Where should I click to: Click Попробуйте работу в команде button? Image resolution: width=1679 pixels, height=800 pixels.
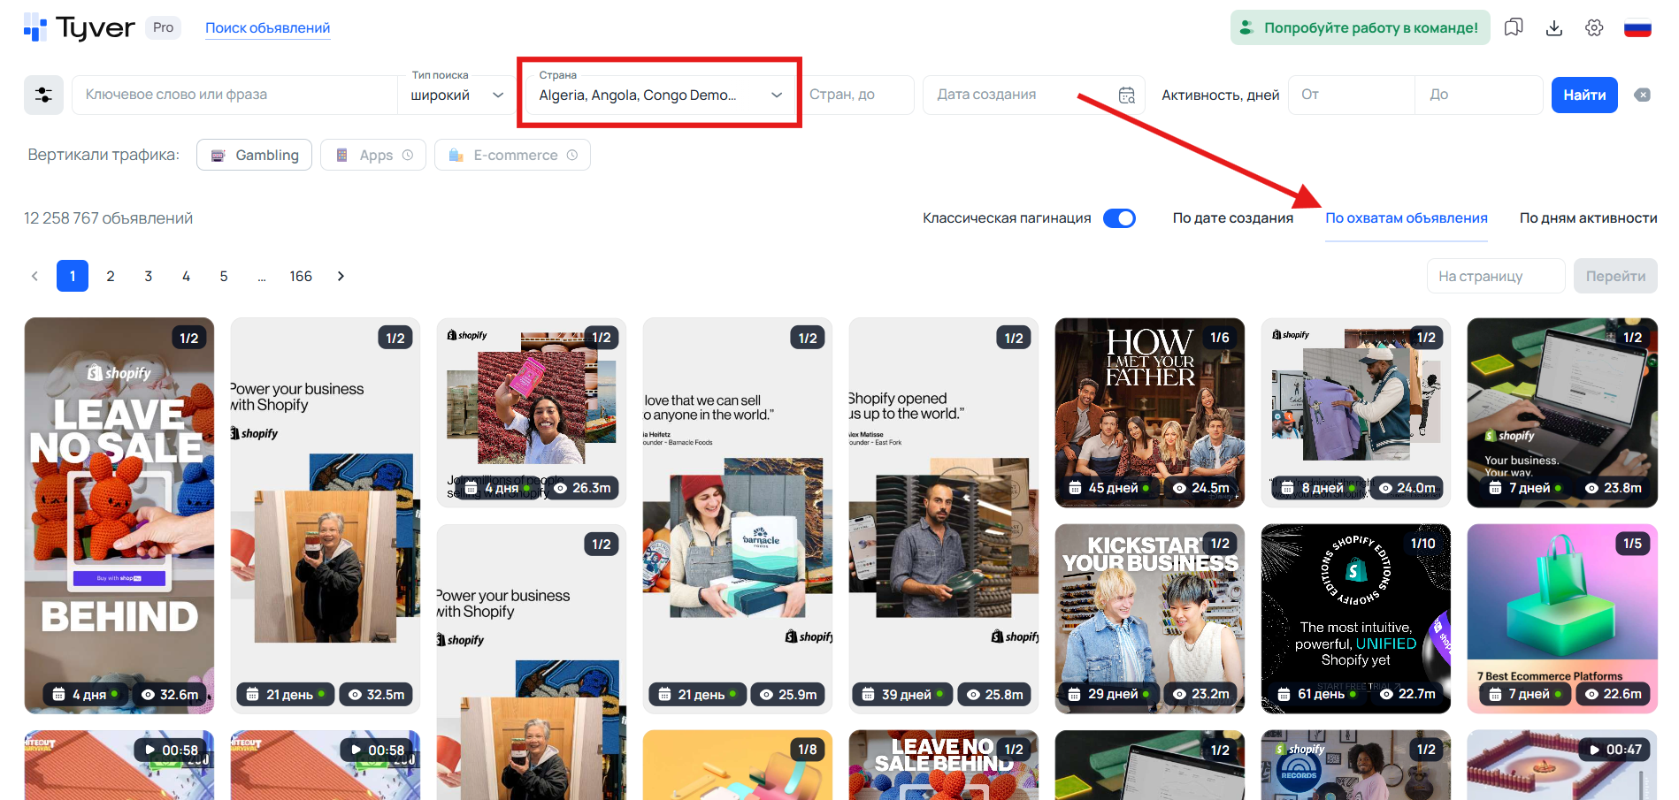[x=1360, y=27]
